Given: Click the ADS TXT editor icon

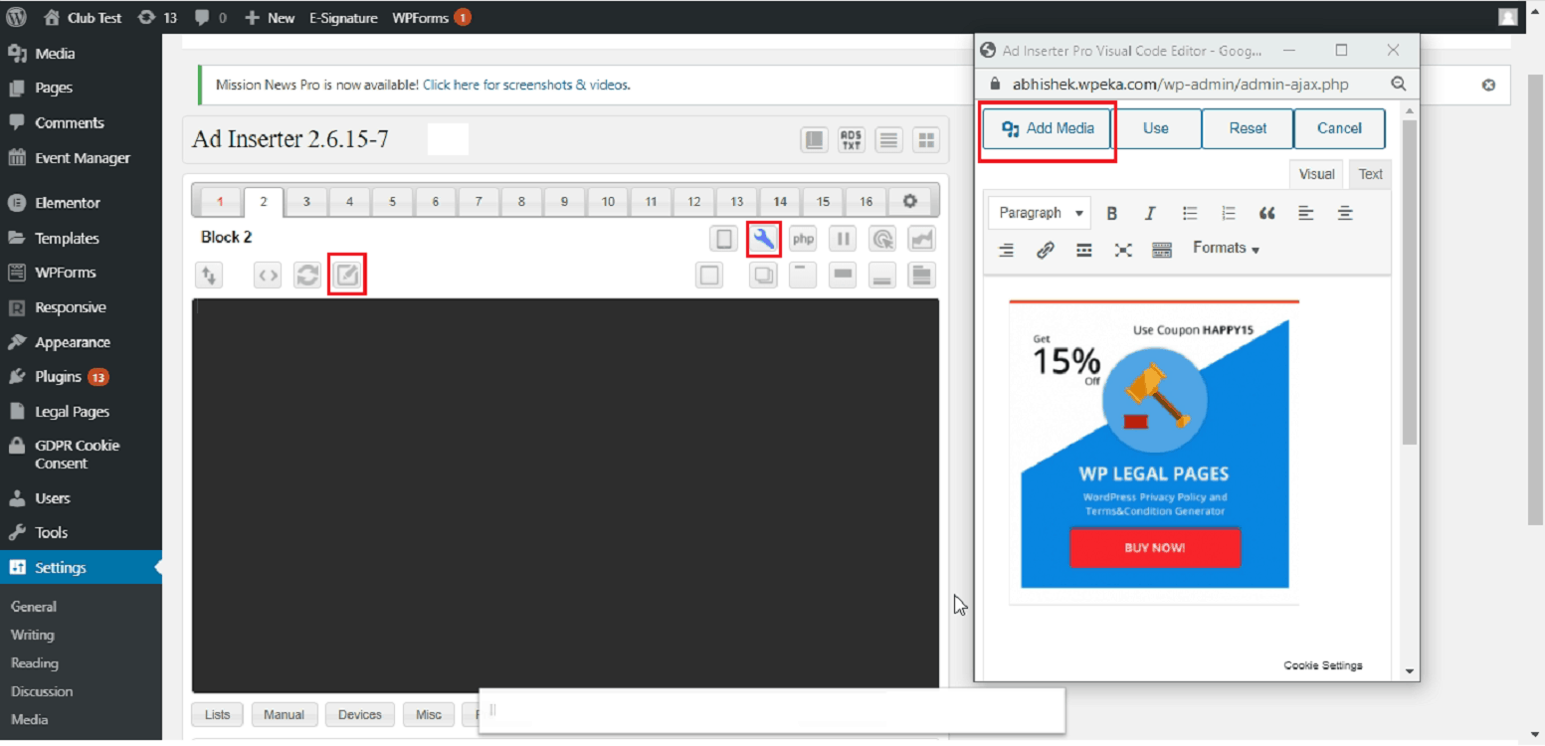Looking at the screenshot, I should point(852,140).
